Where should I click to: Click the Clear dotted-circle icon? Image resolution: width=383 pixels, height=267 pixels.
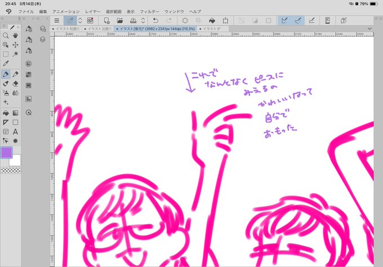pyautogui.click(x=185, y=21)
